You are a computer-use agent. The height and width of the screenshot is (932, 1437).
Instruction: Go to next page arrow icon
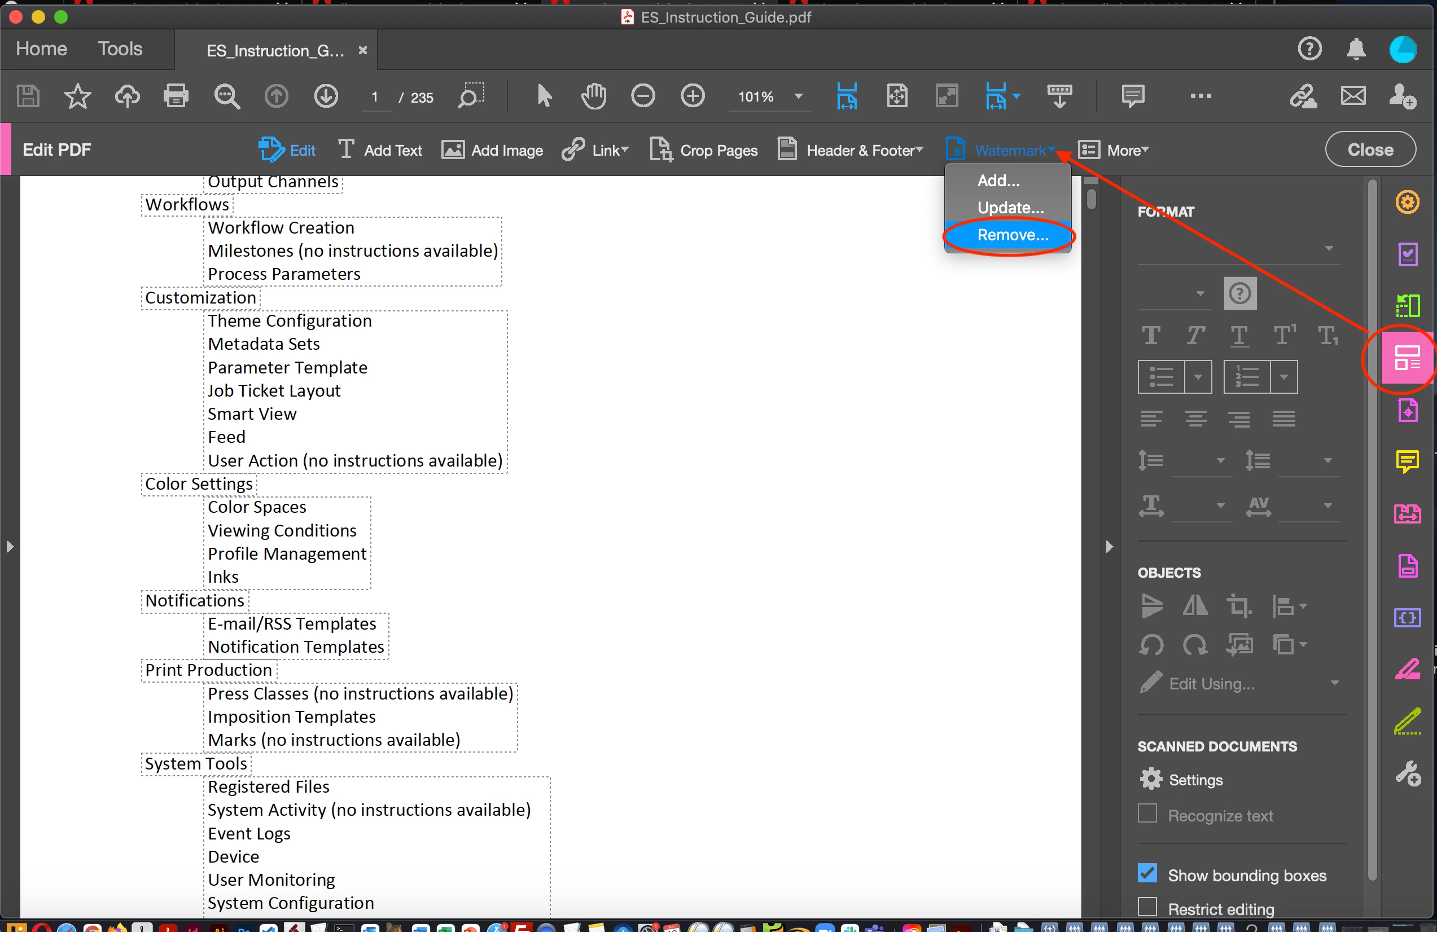326,96
